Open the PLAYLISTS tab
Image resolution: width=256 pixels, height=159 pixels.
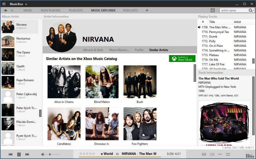click(76, 10)
